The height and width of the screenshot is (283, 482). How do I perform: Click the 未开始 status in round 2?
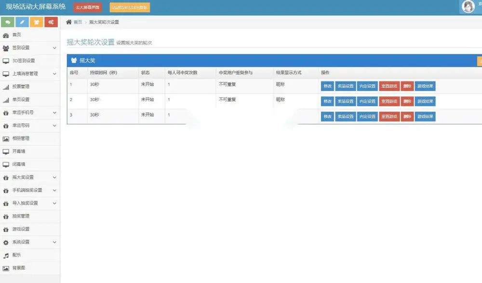[x=147, y=100]
